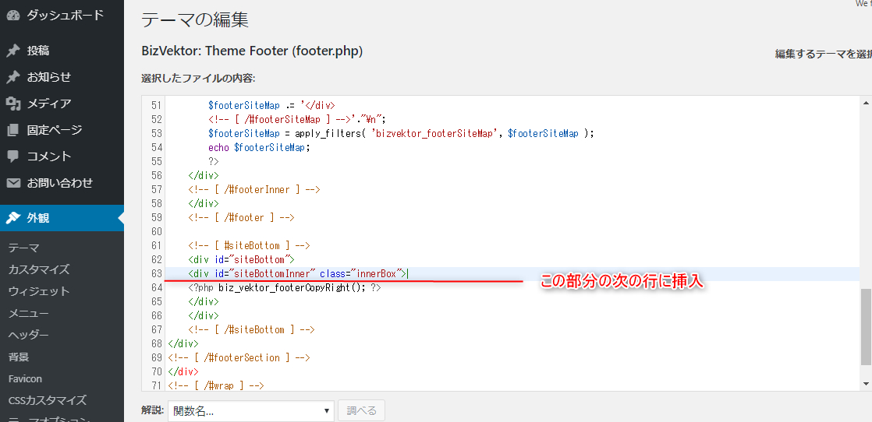Open the お問い合わせ menu
The image size is (872, 422).
click(x=62, y=183)
